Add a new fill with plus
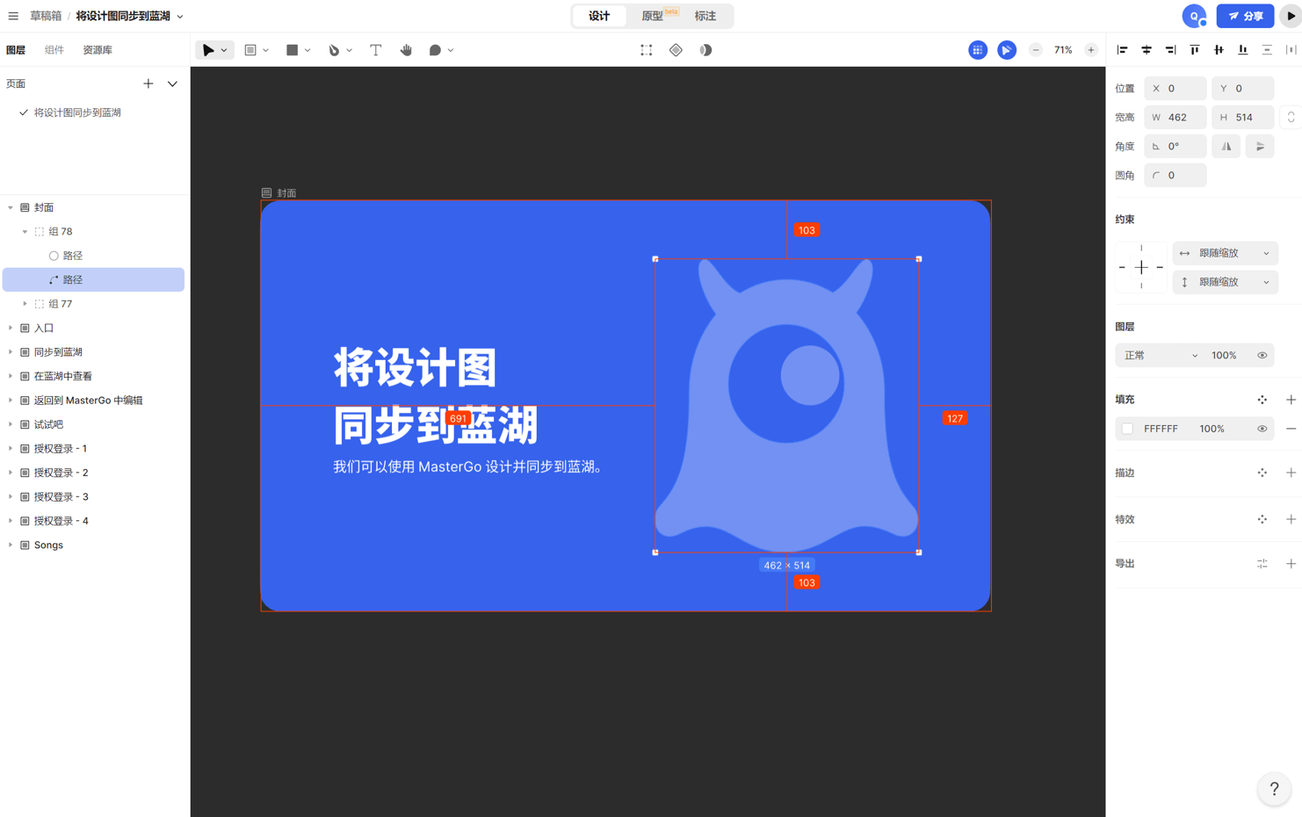 (x=1291, y=400)
